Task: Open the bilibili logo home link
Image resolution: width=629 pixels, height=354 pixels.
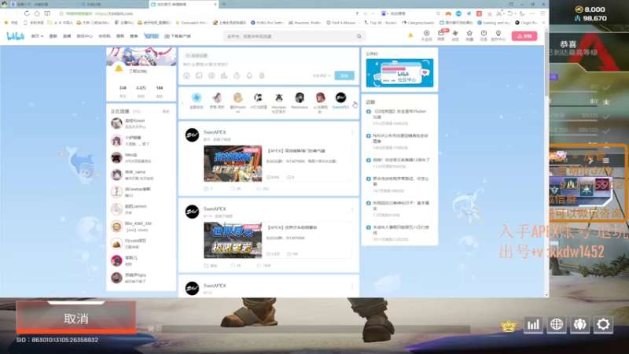Action: point(16,36)
